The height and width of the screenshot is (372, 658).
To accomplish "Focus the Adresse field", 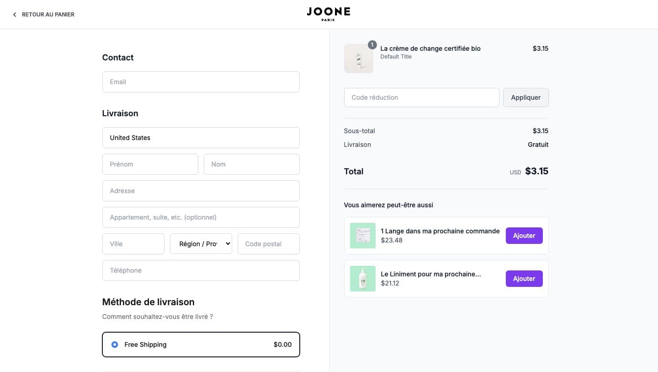I will pos(201,191).
